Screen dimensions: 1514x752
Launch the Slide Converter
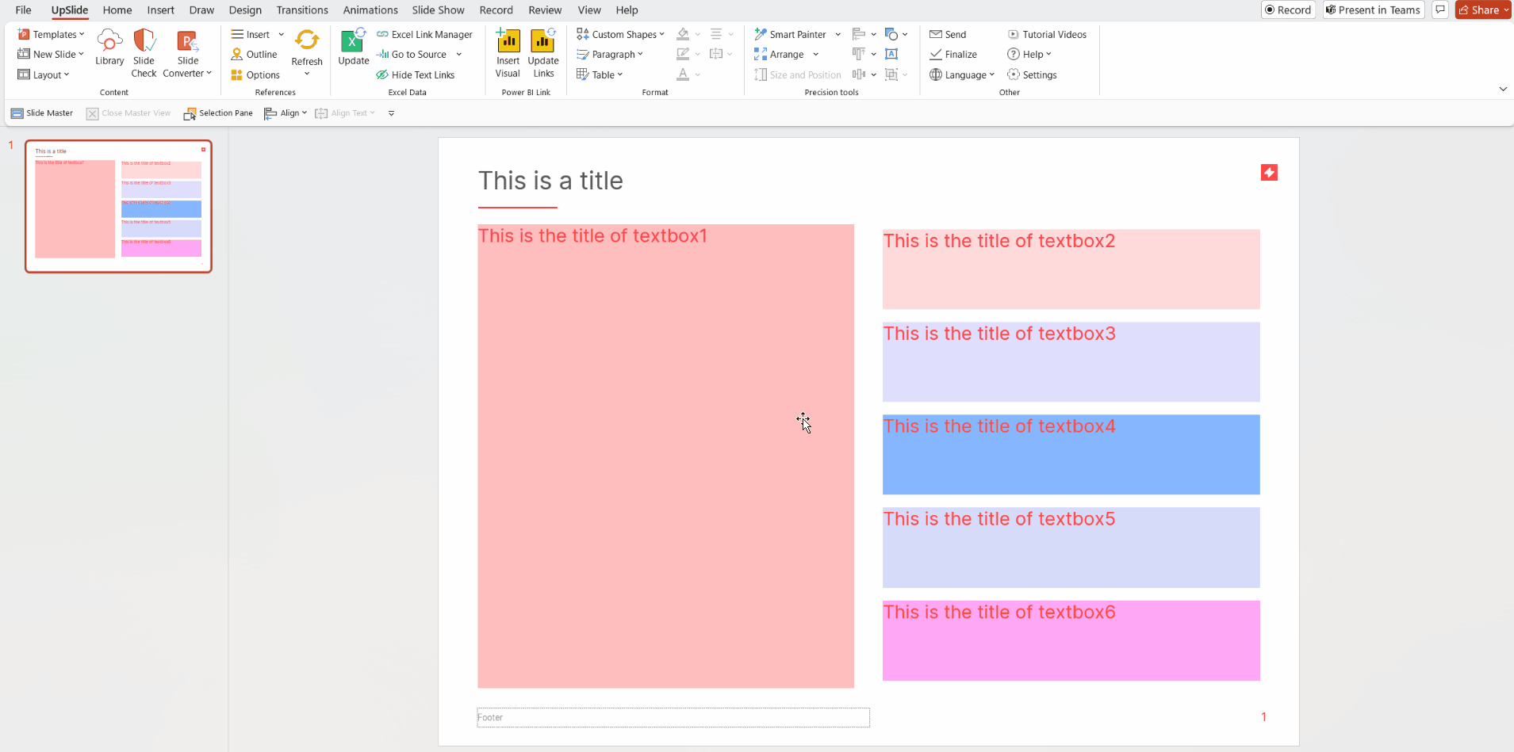187,53
